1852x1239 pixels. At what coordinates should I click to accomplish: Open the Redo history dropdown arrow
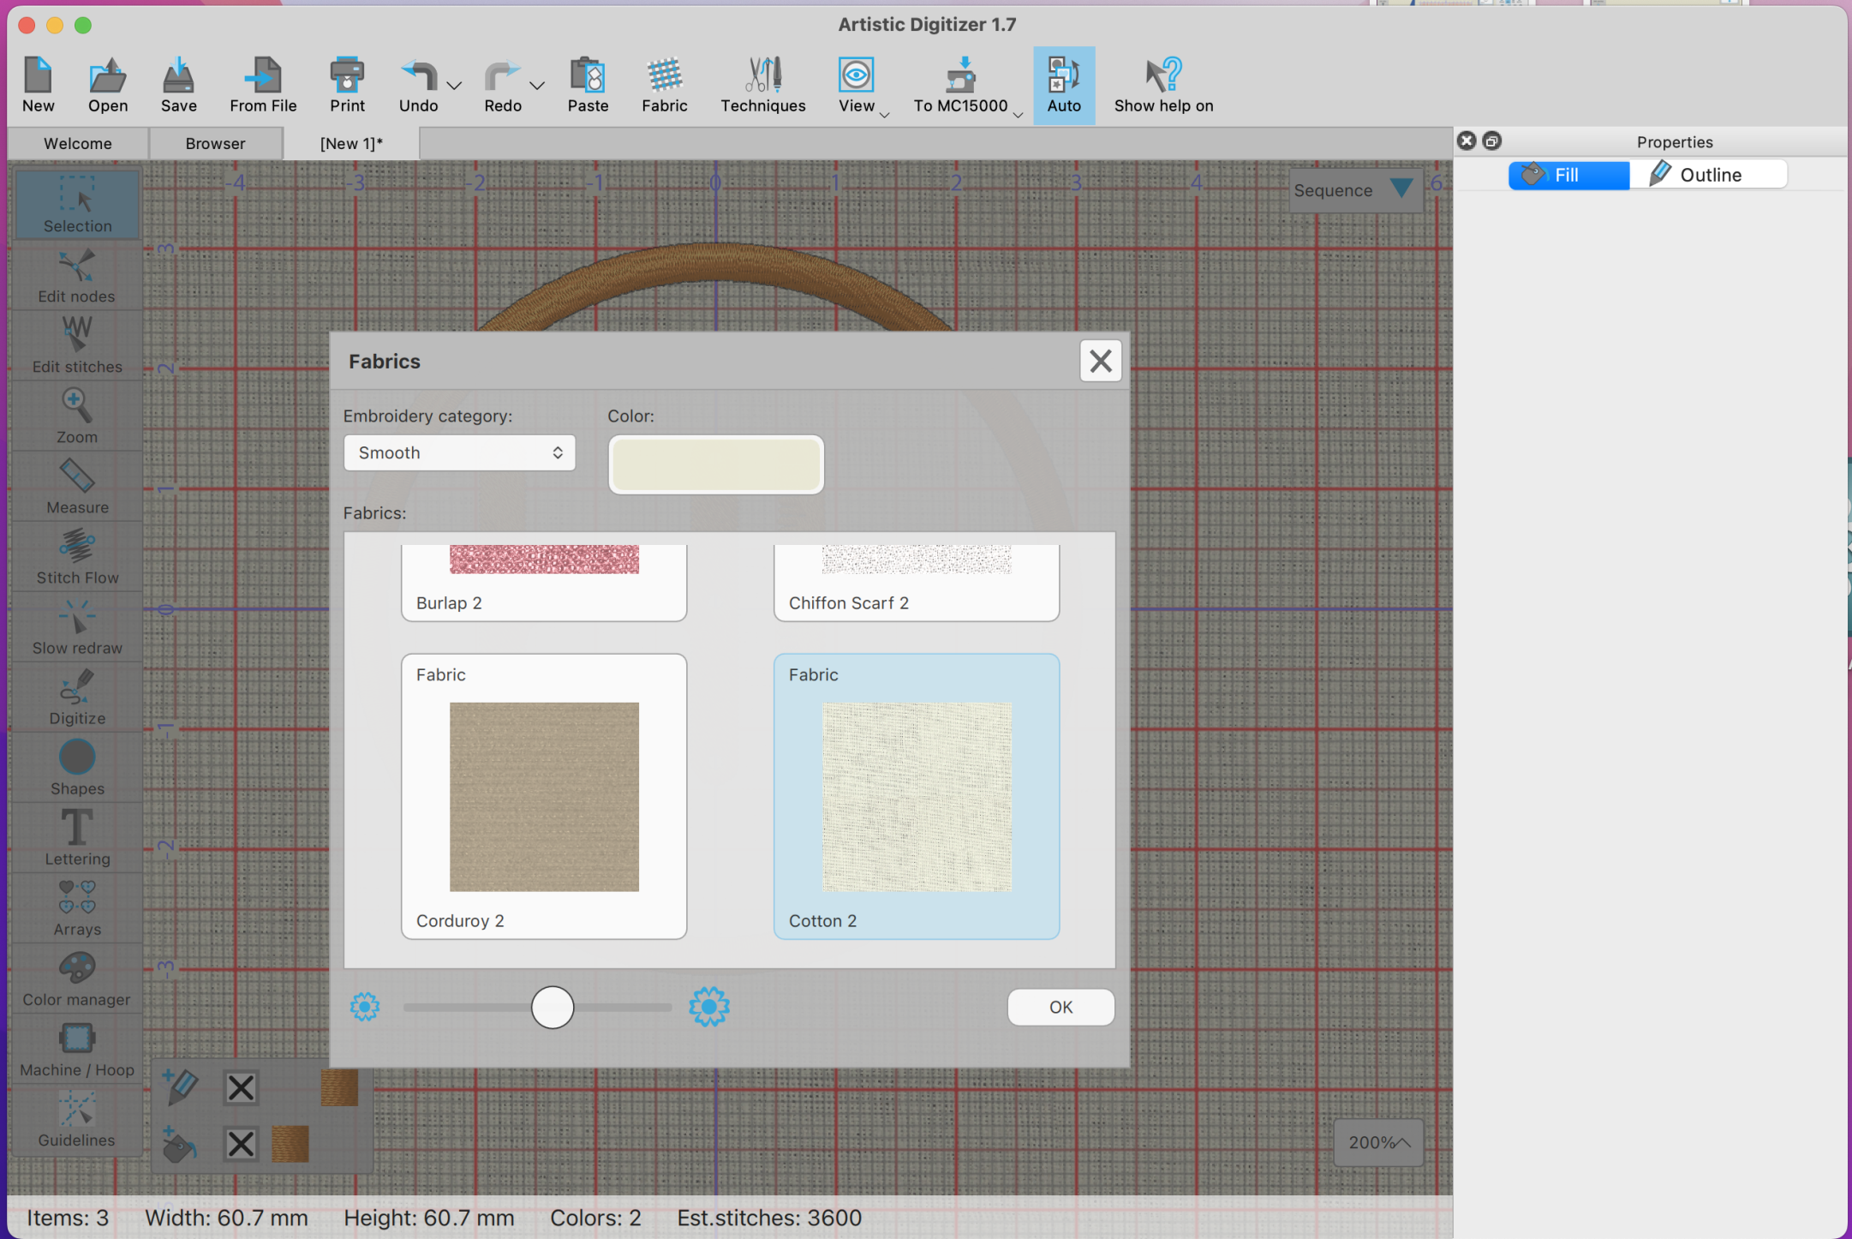coord(537,85)
